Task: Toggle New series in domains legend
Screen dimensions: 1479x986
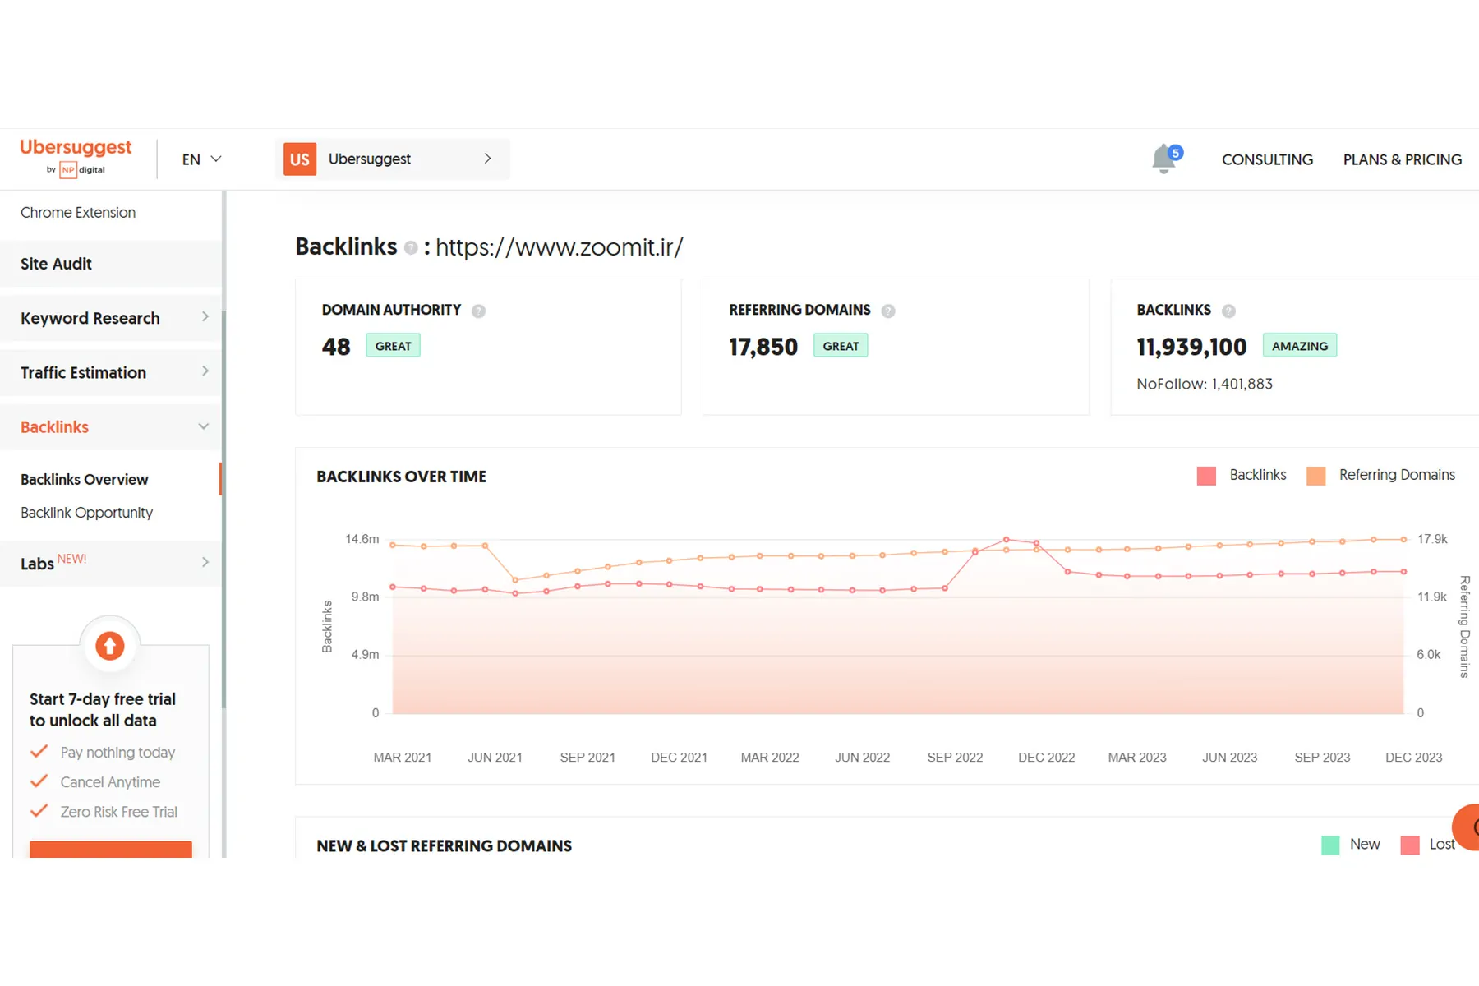Action: tap(1351, 845)
